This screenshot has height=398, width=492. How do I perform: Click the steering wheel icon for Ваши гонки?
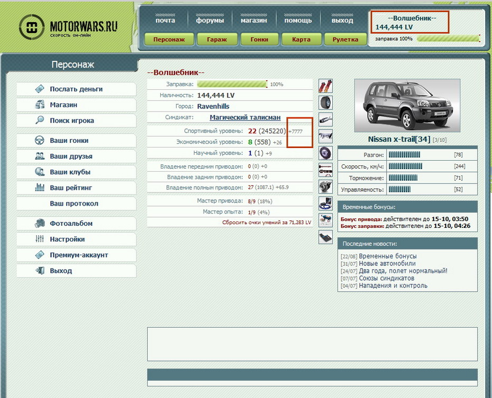40,141
